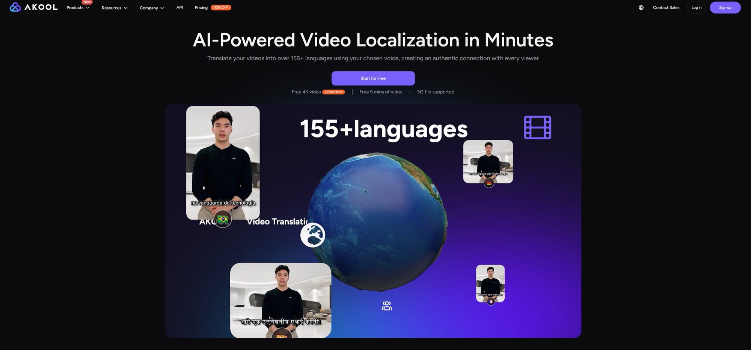Click the Start for Free button

372,78
